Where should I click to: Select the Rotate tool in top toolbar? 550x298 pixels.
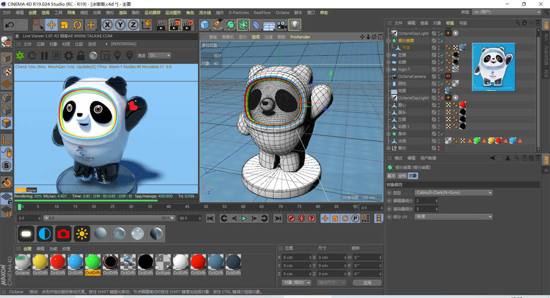point(77,25)
